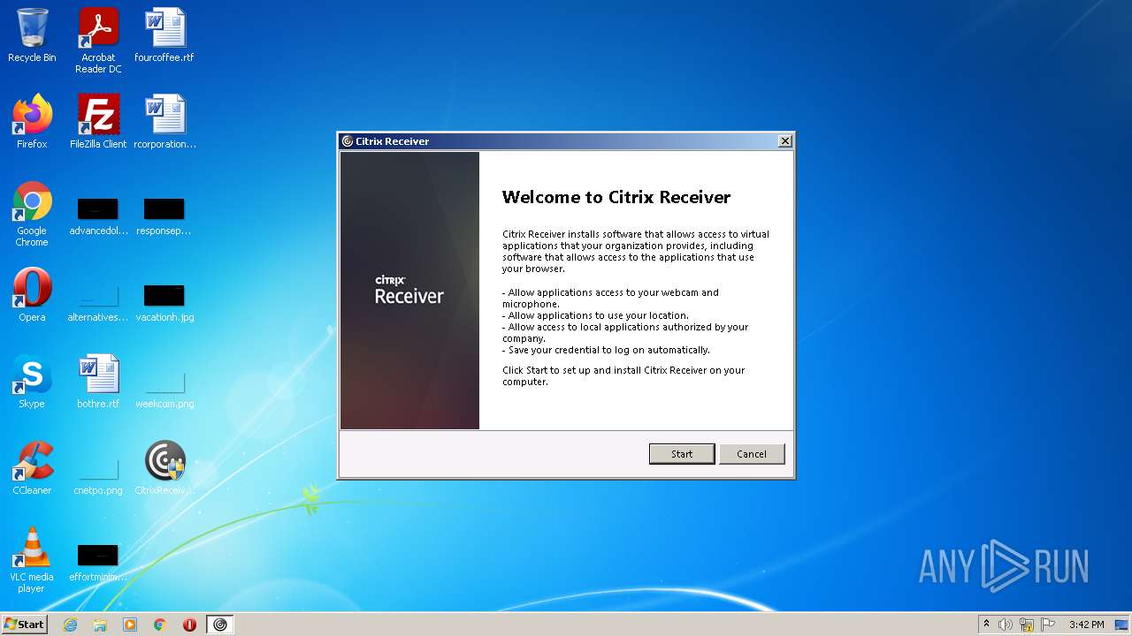The height and width of the screenshot is (636, 1132).
Task: Open Windows Explorer from taskbar
Action: click(x=100, y=625)
